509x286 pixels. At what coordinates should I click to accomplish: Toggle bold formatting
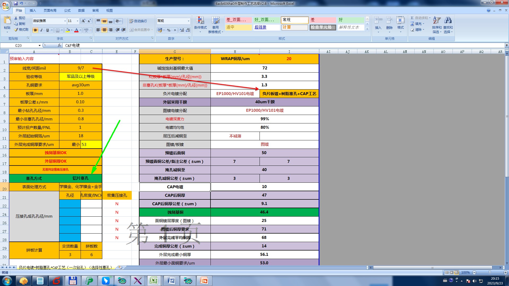click(x=35, y=30)
